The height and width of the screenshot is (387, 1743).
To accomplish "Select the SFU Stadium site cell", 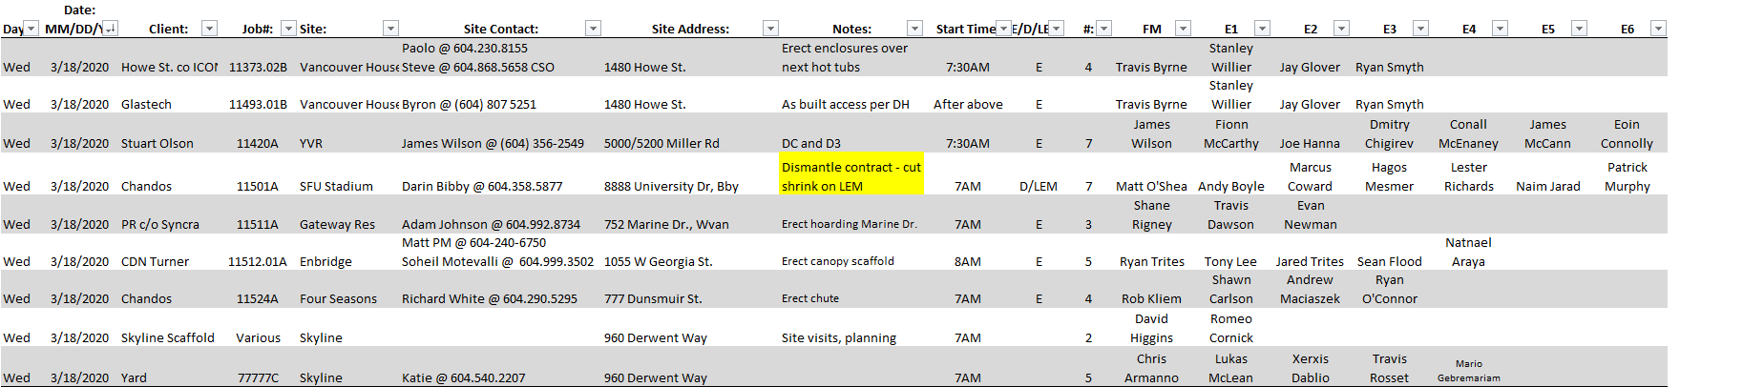I will point(336,187).
